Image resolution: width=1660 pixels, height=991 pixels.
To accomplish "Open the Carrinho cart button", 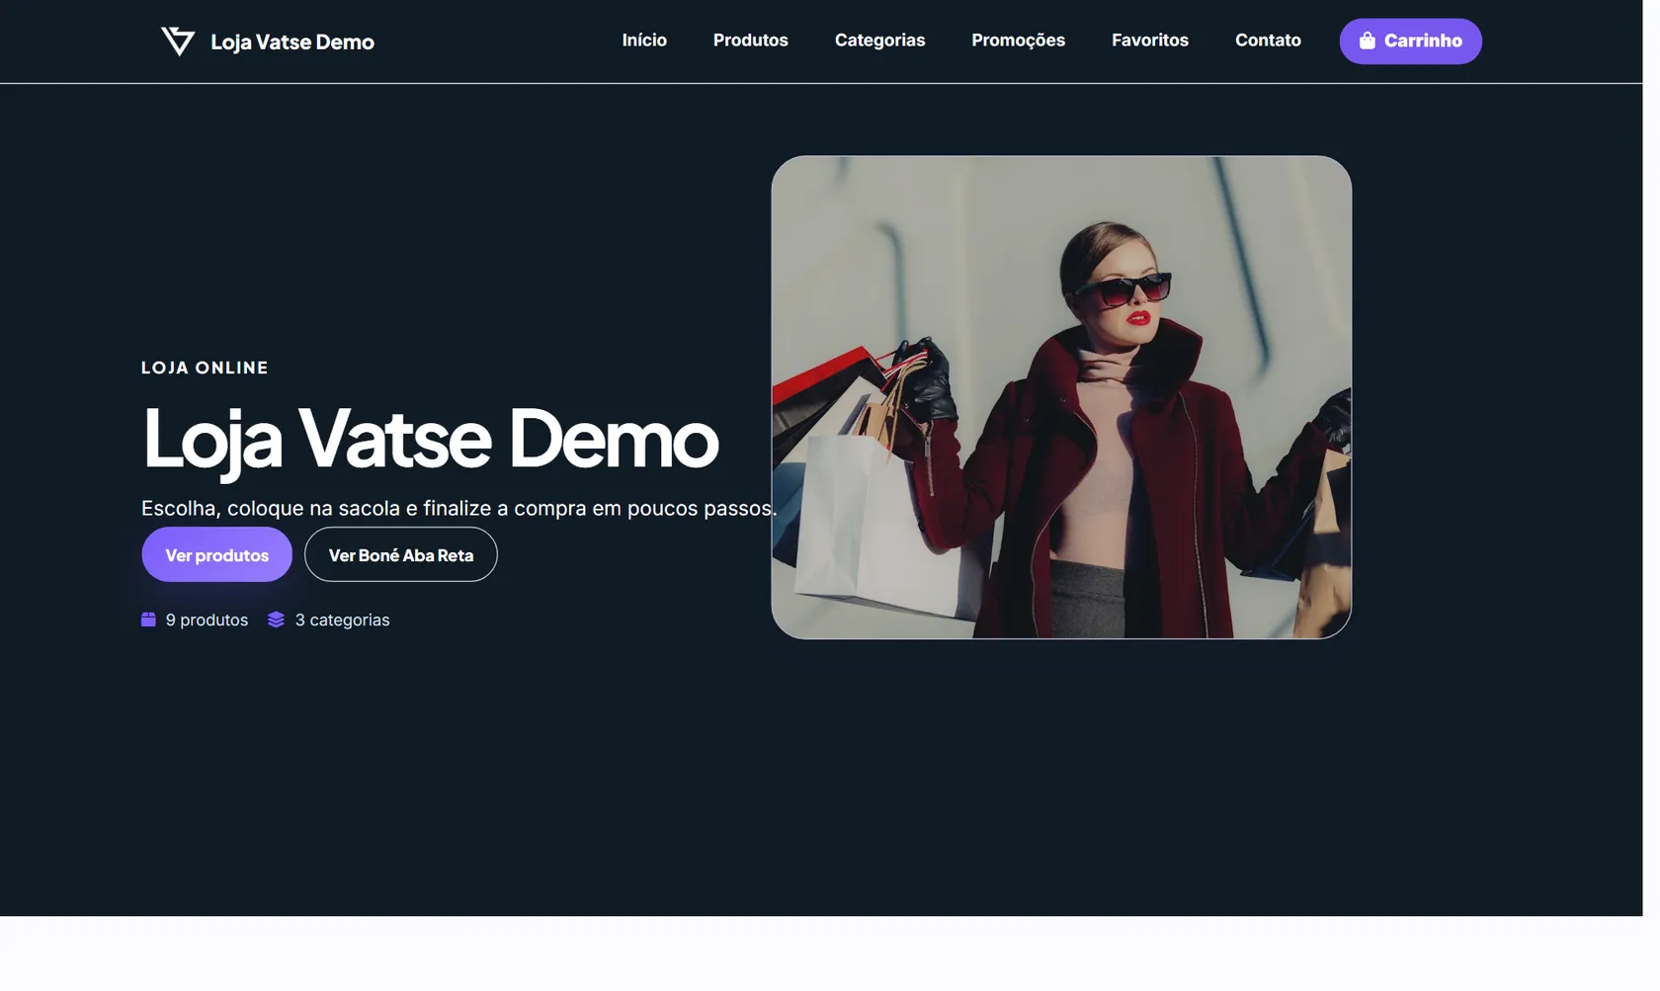I will coord(1411,41).
